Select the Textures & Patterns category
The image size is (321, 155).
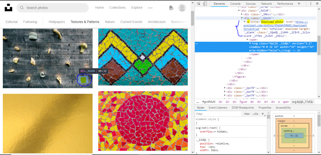[x=85, y=22]
